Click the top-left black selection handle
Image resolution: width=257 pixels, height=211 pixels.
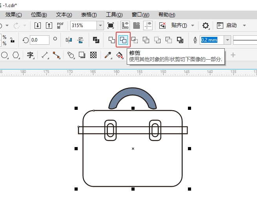[x=76, y=108]
